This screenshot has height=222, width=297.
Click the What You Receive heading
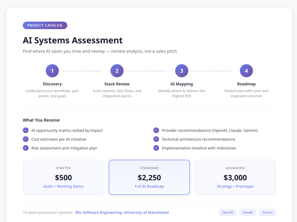click(x=41, y=120)
